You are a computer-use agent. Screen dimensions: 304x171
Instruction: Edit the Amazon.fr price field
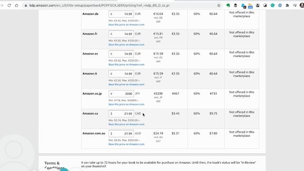[121, 34]
